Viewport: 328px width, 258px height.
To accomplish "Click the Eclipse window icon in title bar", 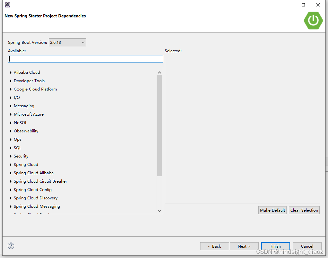I will [8, 5].
